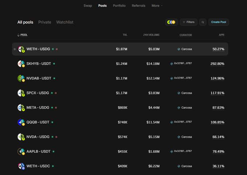Sort by 24H VOLUME column header
Screen dimensions: 247x175
[151, 35]
